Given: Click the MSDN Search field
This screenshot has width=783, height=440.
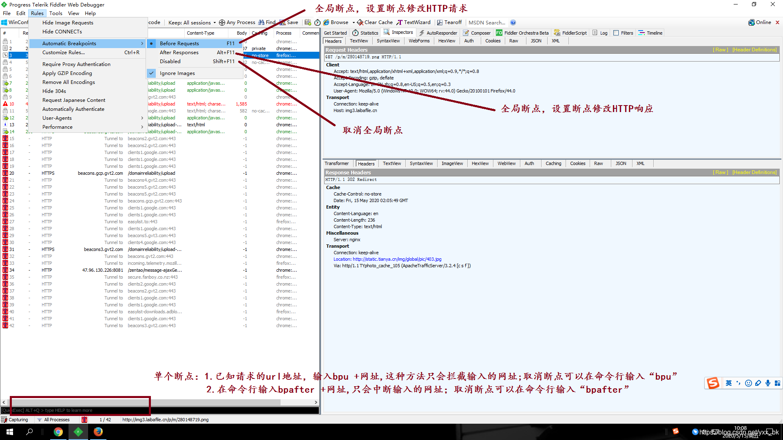Looking at the screenshot, I should tap(487, 22).
